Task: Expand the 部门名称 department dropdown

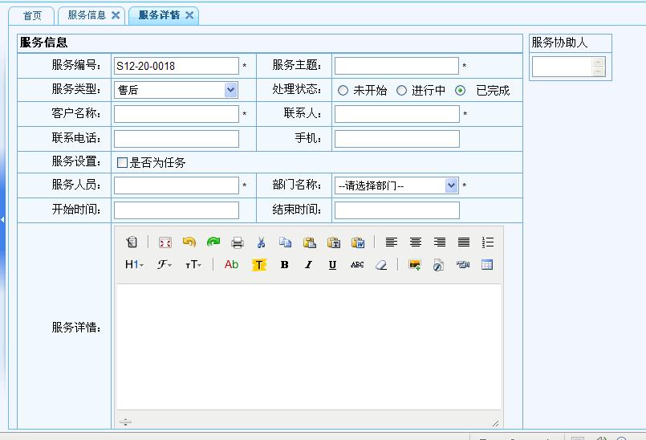Action: (x=451, y=185)
